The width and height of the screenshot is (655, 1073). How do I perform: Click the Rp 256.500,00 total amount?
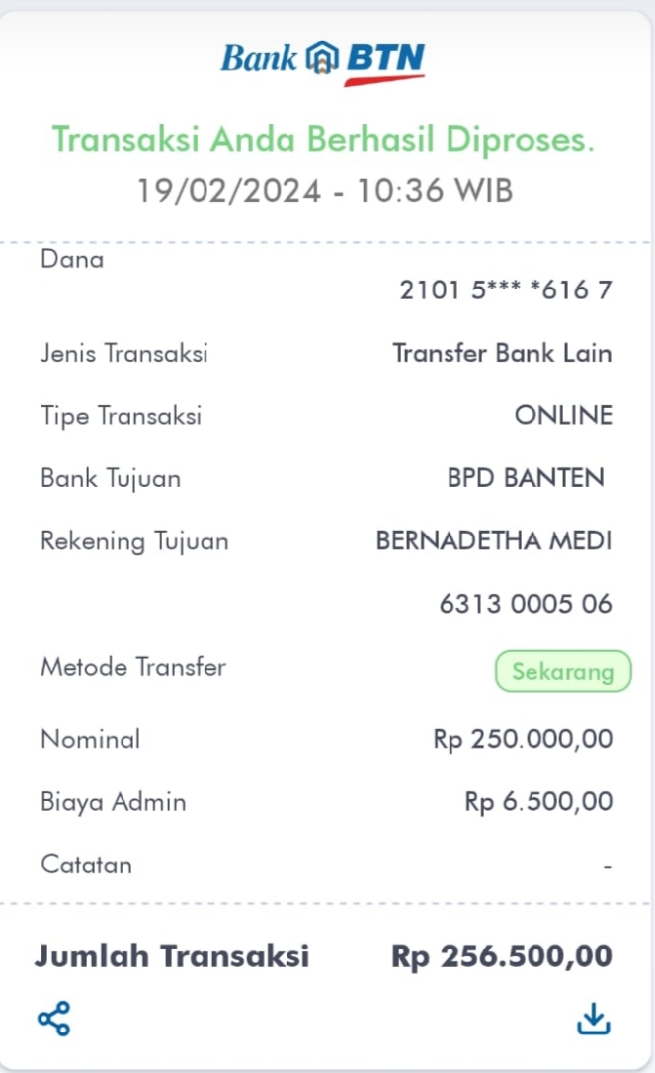click(502, 956)
